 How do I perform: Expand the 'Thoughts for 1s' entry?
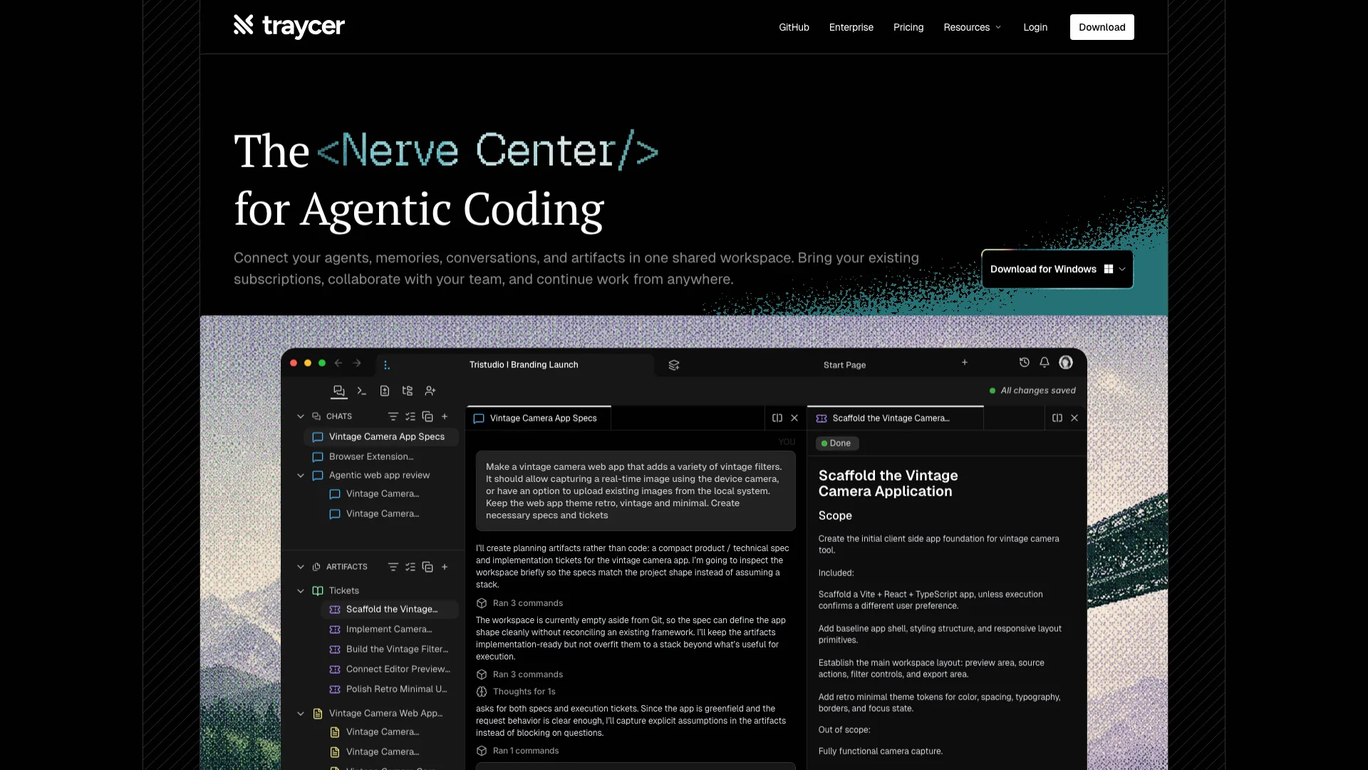pos(516,692)
